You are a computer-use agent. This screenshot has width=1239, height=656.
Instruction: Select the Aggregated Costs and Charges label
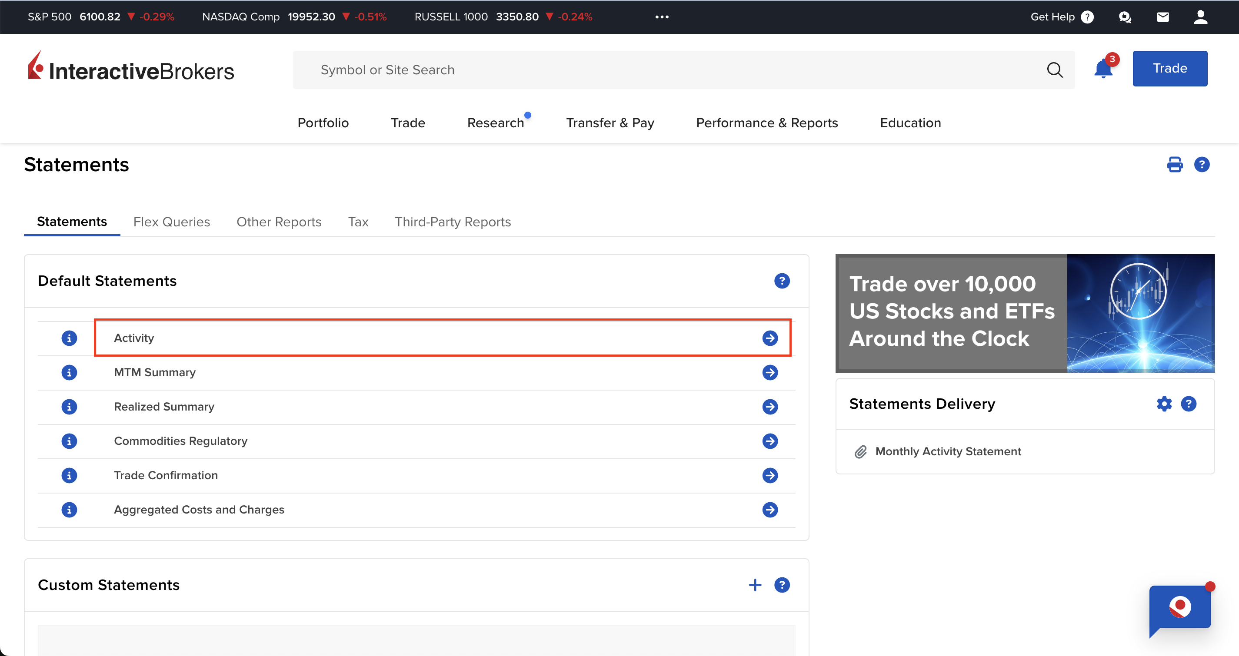(x=199, y=510)
